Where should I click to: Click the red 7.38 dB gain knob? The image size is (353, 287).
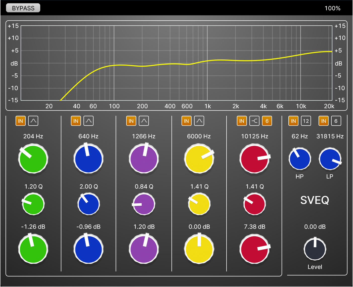[x=254, y=249]
